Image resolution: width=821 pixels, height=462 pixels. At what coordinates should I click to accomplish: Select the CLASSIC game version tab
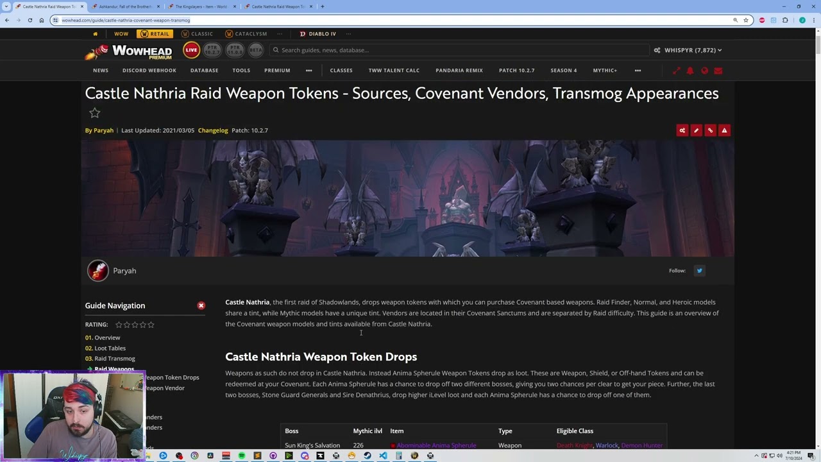coord(197,34)
